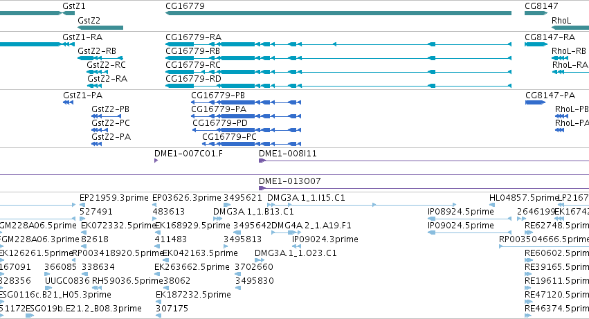The image size is (589, 319).
Task: Click the EP21959.3prime insertion label
Action: (114, 198)
